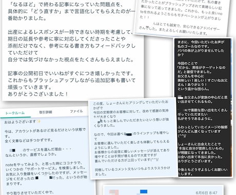Switch to the 取引詳細 tab

click(x=46, y=112)
